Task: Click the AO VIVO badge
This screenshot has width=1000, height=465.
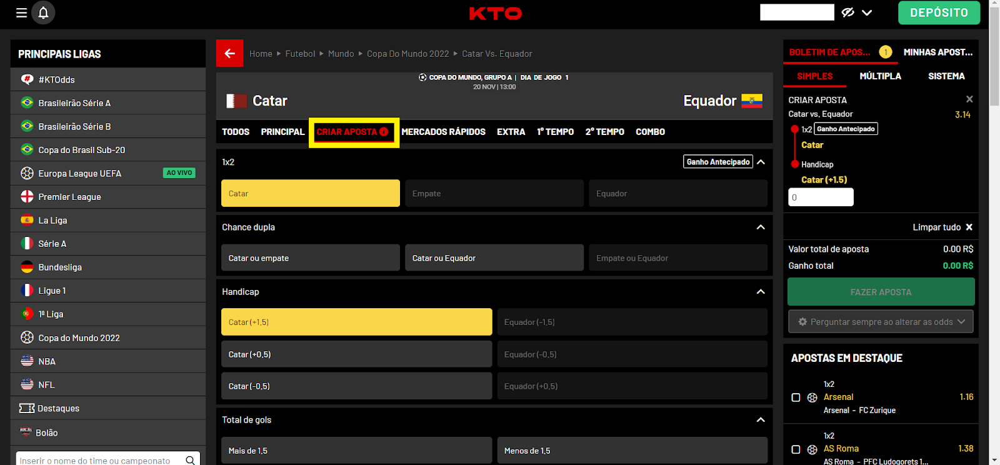Action: tap(179, 173)
